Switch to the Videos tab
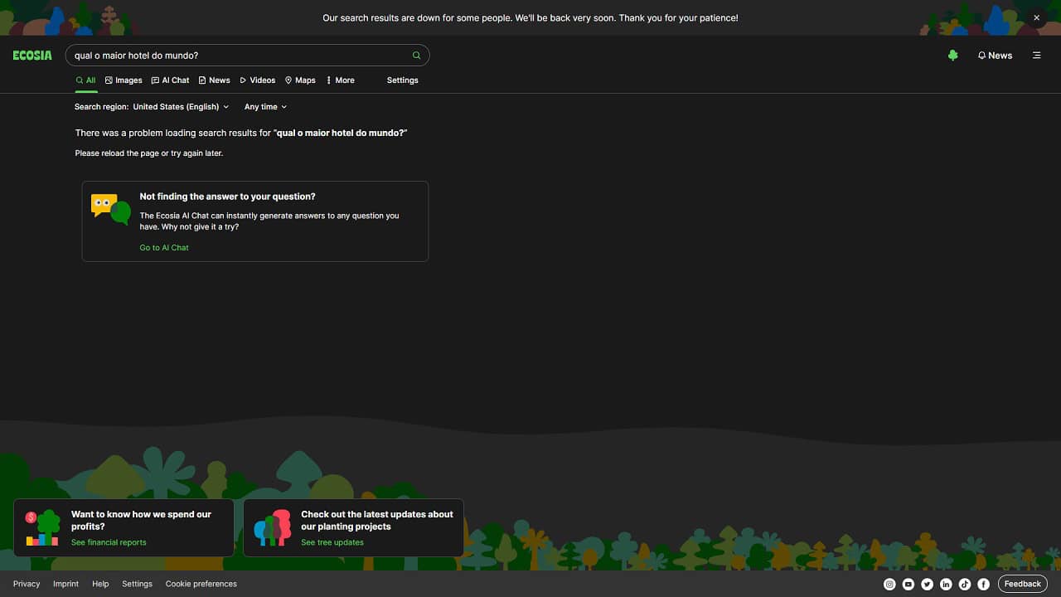Viewport: 1061px width, 597px height. 257,80
